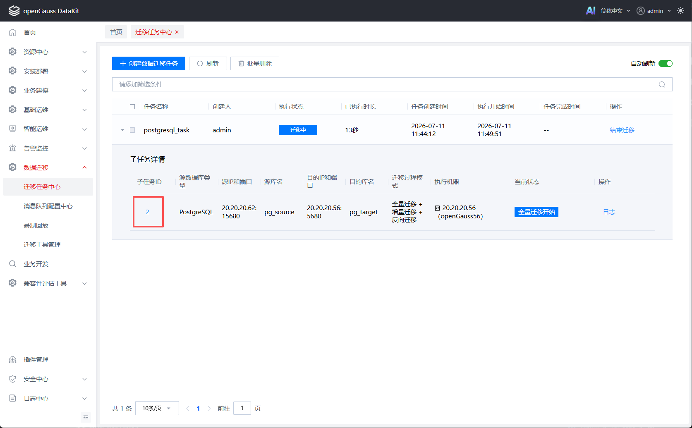This screenshot has height=428, width=692.
Task: Check the select-all checkbox in table header
Action: pos(132,107)
